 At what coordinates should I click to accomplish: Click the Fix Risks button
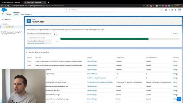click(x=175, y=34)
